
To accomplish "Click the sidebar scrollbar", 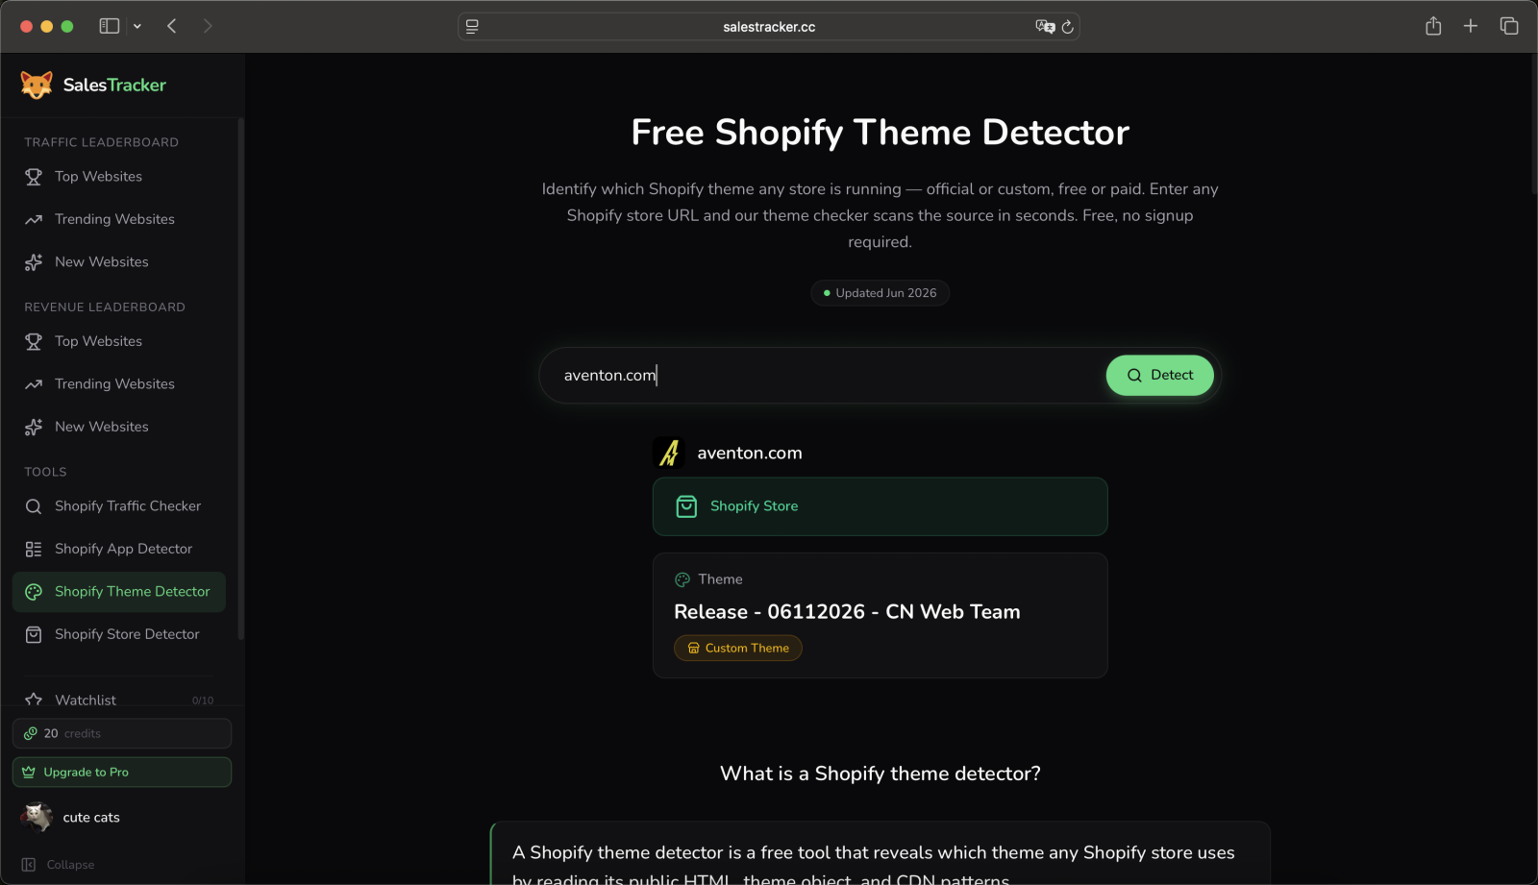I will pos(240,378).
